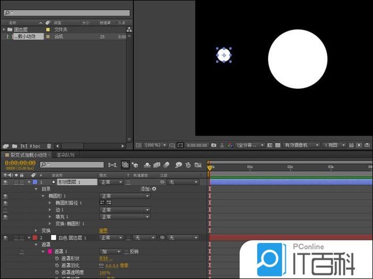Switch to the 渲染队列 tab
The width and height of the screenshot is (373, 279).
(x=66, y=155)
